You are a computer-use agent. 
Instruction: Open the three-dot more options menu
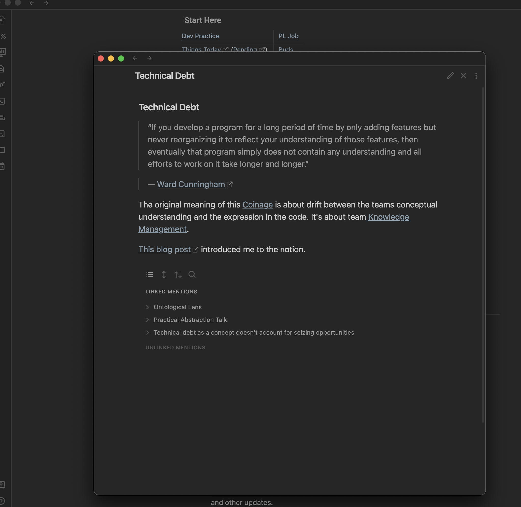tap(476, 76)
